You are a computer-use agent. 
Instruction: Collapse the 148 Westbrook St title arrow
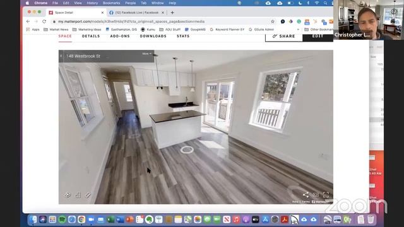coord(61,56)
